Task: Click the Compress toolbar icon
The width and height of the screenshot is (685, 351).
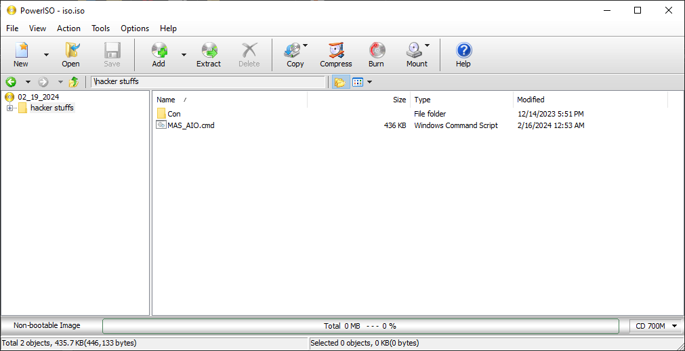Action: pos(335,55)
